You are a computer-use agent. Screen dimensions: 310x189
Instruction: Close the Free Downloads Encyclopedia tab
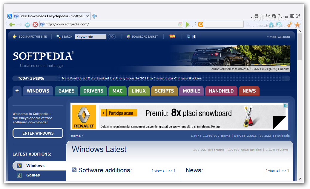(x=88, y=16)
